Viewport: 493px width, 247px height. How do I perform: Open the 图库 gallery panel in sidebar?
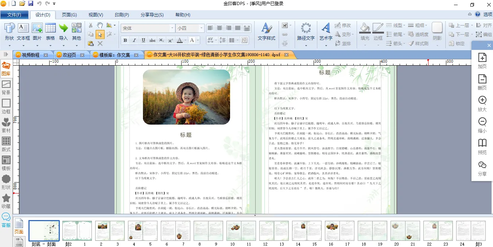point(6,68)
